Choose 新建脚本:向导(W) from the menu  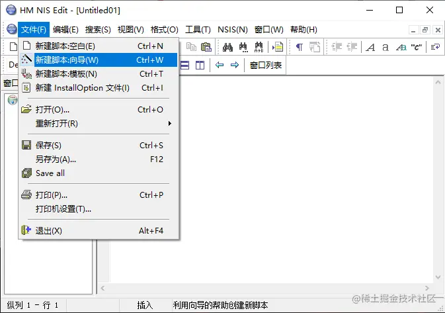coord(99,60)
